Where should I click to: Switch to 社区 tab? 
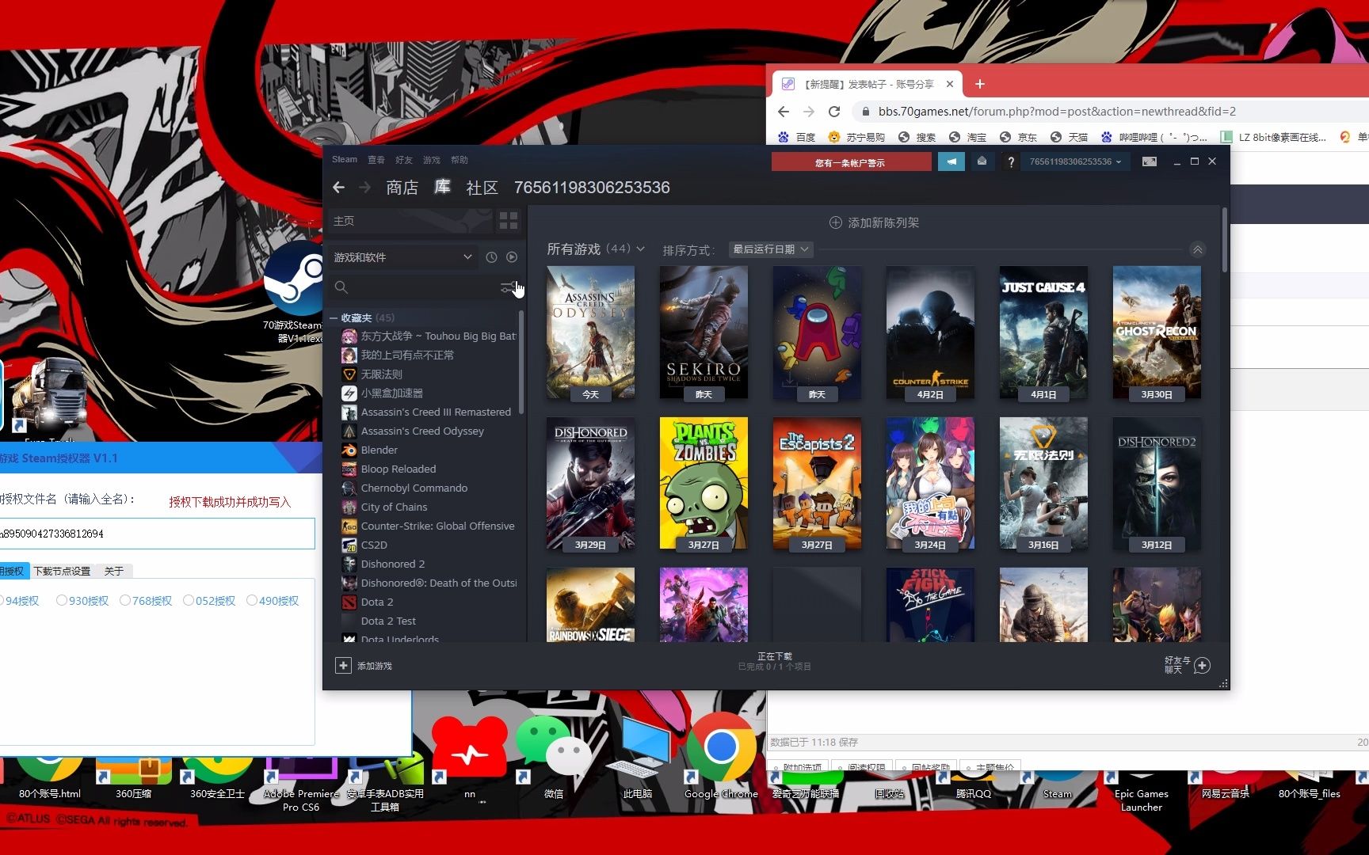pyautogui.click(x=482, y=188)
